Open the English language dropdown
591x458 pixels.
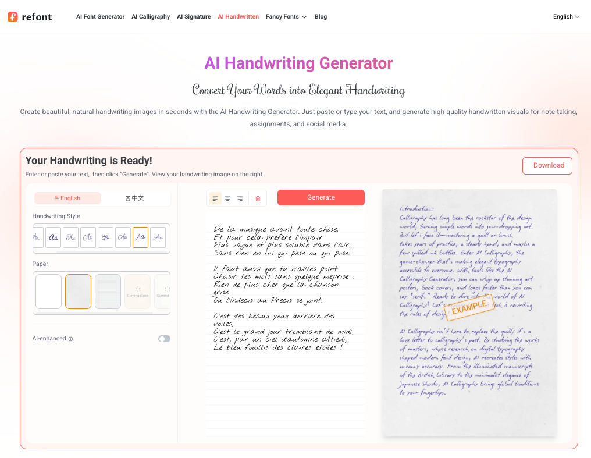(566, 17)
